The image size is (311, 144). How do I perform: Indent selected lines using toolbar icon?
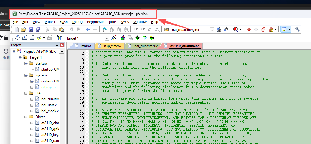[x=136, y=29]
